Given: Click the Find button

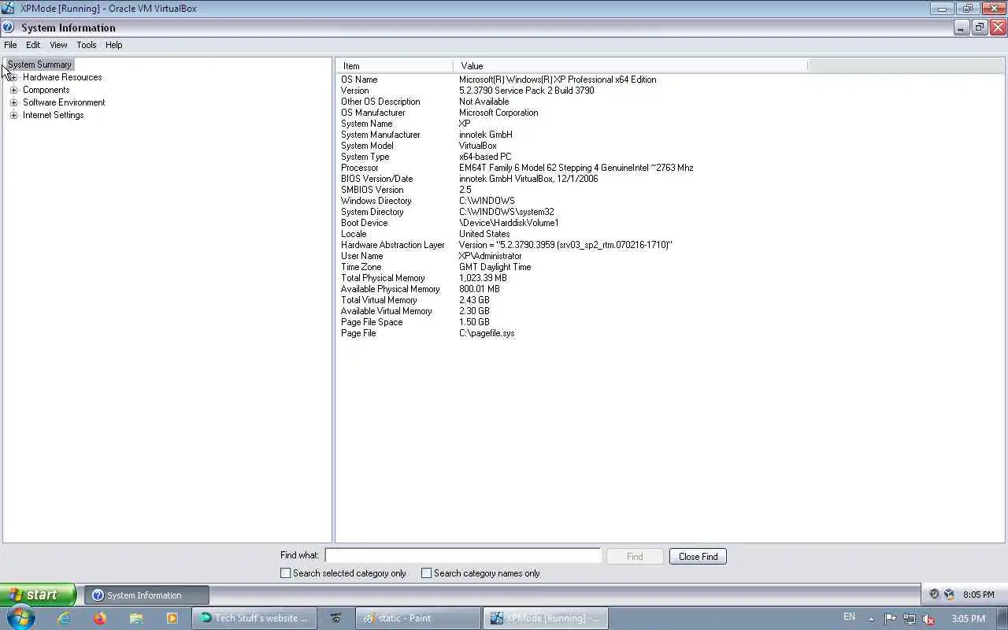Looking at the screenshot, I should coord(635,556).
